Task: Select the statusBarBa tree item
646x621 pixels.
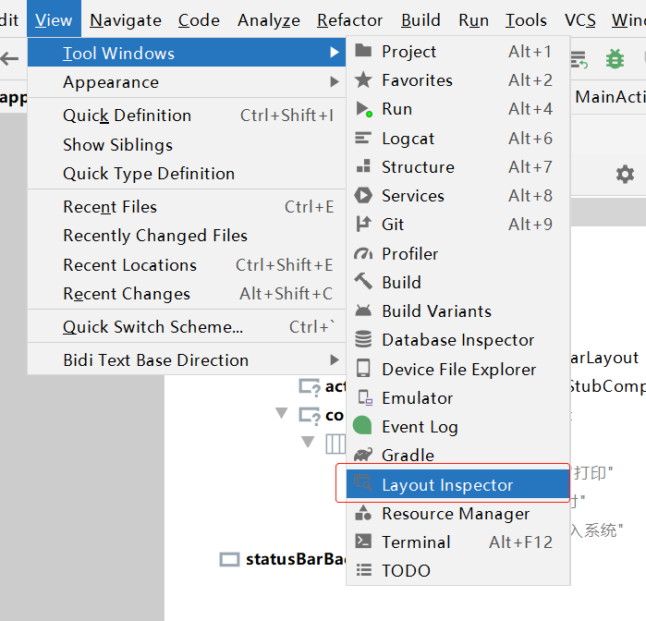Action: point(283,560)
